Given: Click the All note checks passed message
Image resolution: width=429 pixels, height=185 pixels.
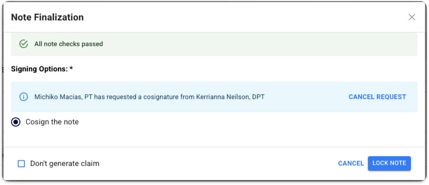Looking at the screenshot, I should click(x=68, y=44).
